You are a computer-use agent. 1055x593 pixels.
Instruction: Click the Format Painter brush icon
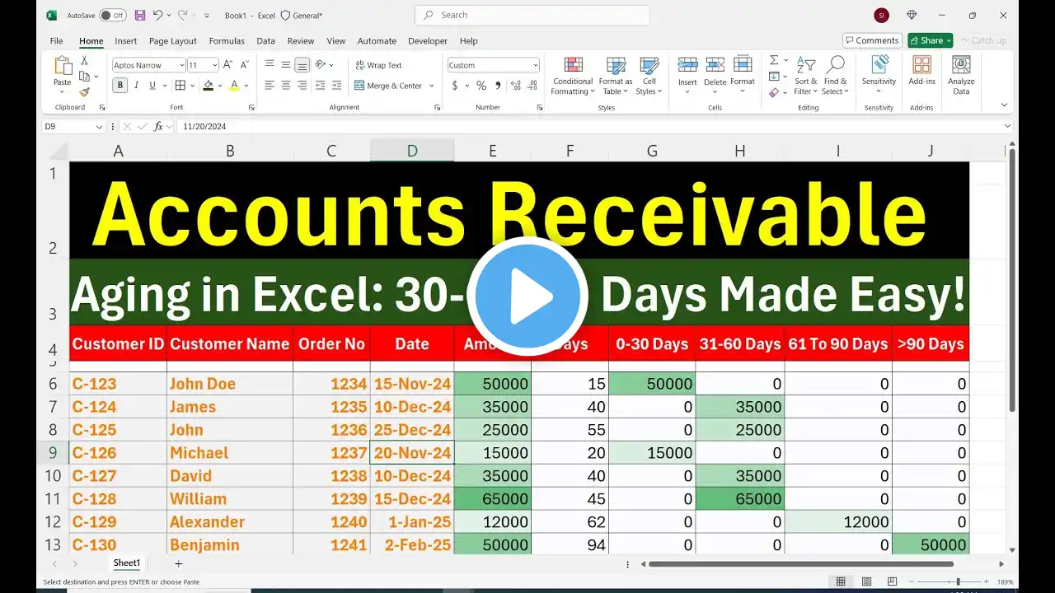coord(84,92)
